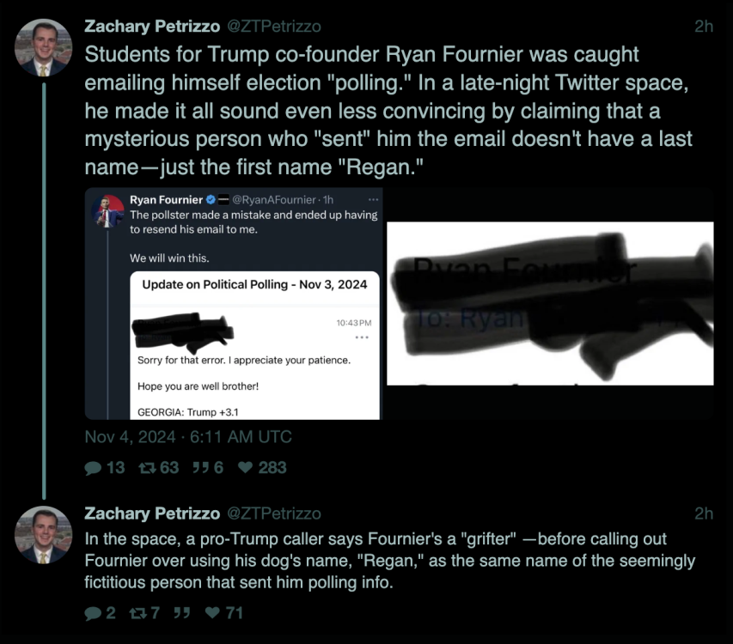Open the @ZTPetrizzo handle on the first tweet

273,27
